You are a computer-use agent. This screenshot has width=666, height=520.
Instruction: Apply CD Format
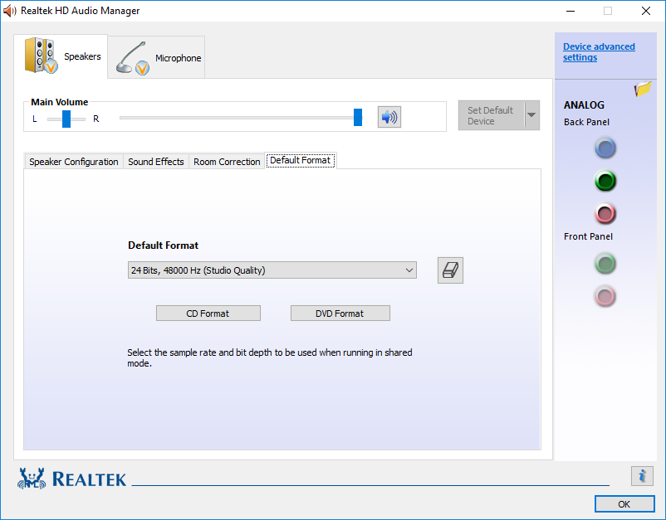pyautogui.click(x=208, y=313)
